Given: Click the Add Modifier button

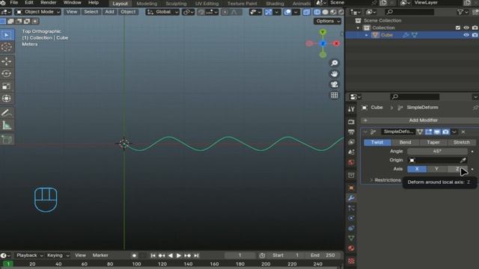Looking at the screenshot, I should 420,120.
